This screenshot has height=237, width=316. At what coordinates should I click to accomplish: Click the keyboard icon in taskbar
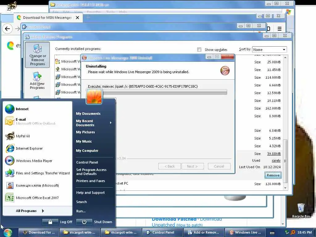272,233
